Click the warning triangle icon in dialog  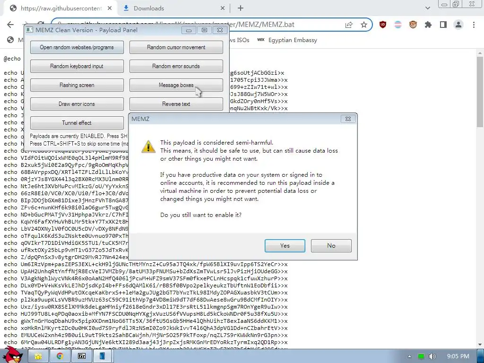pyautogui.click(x=148, y=147)
